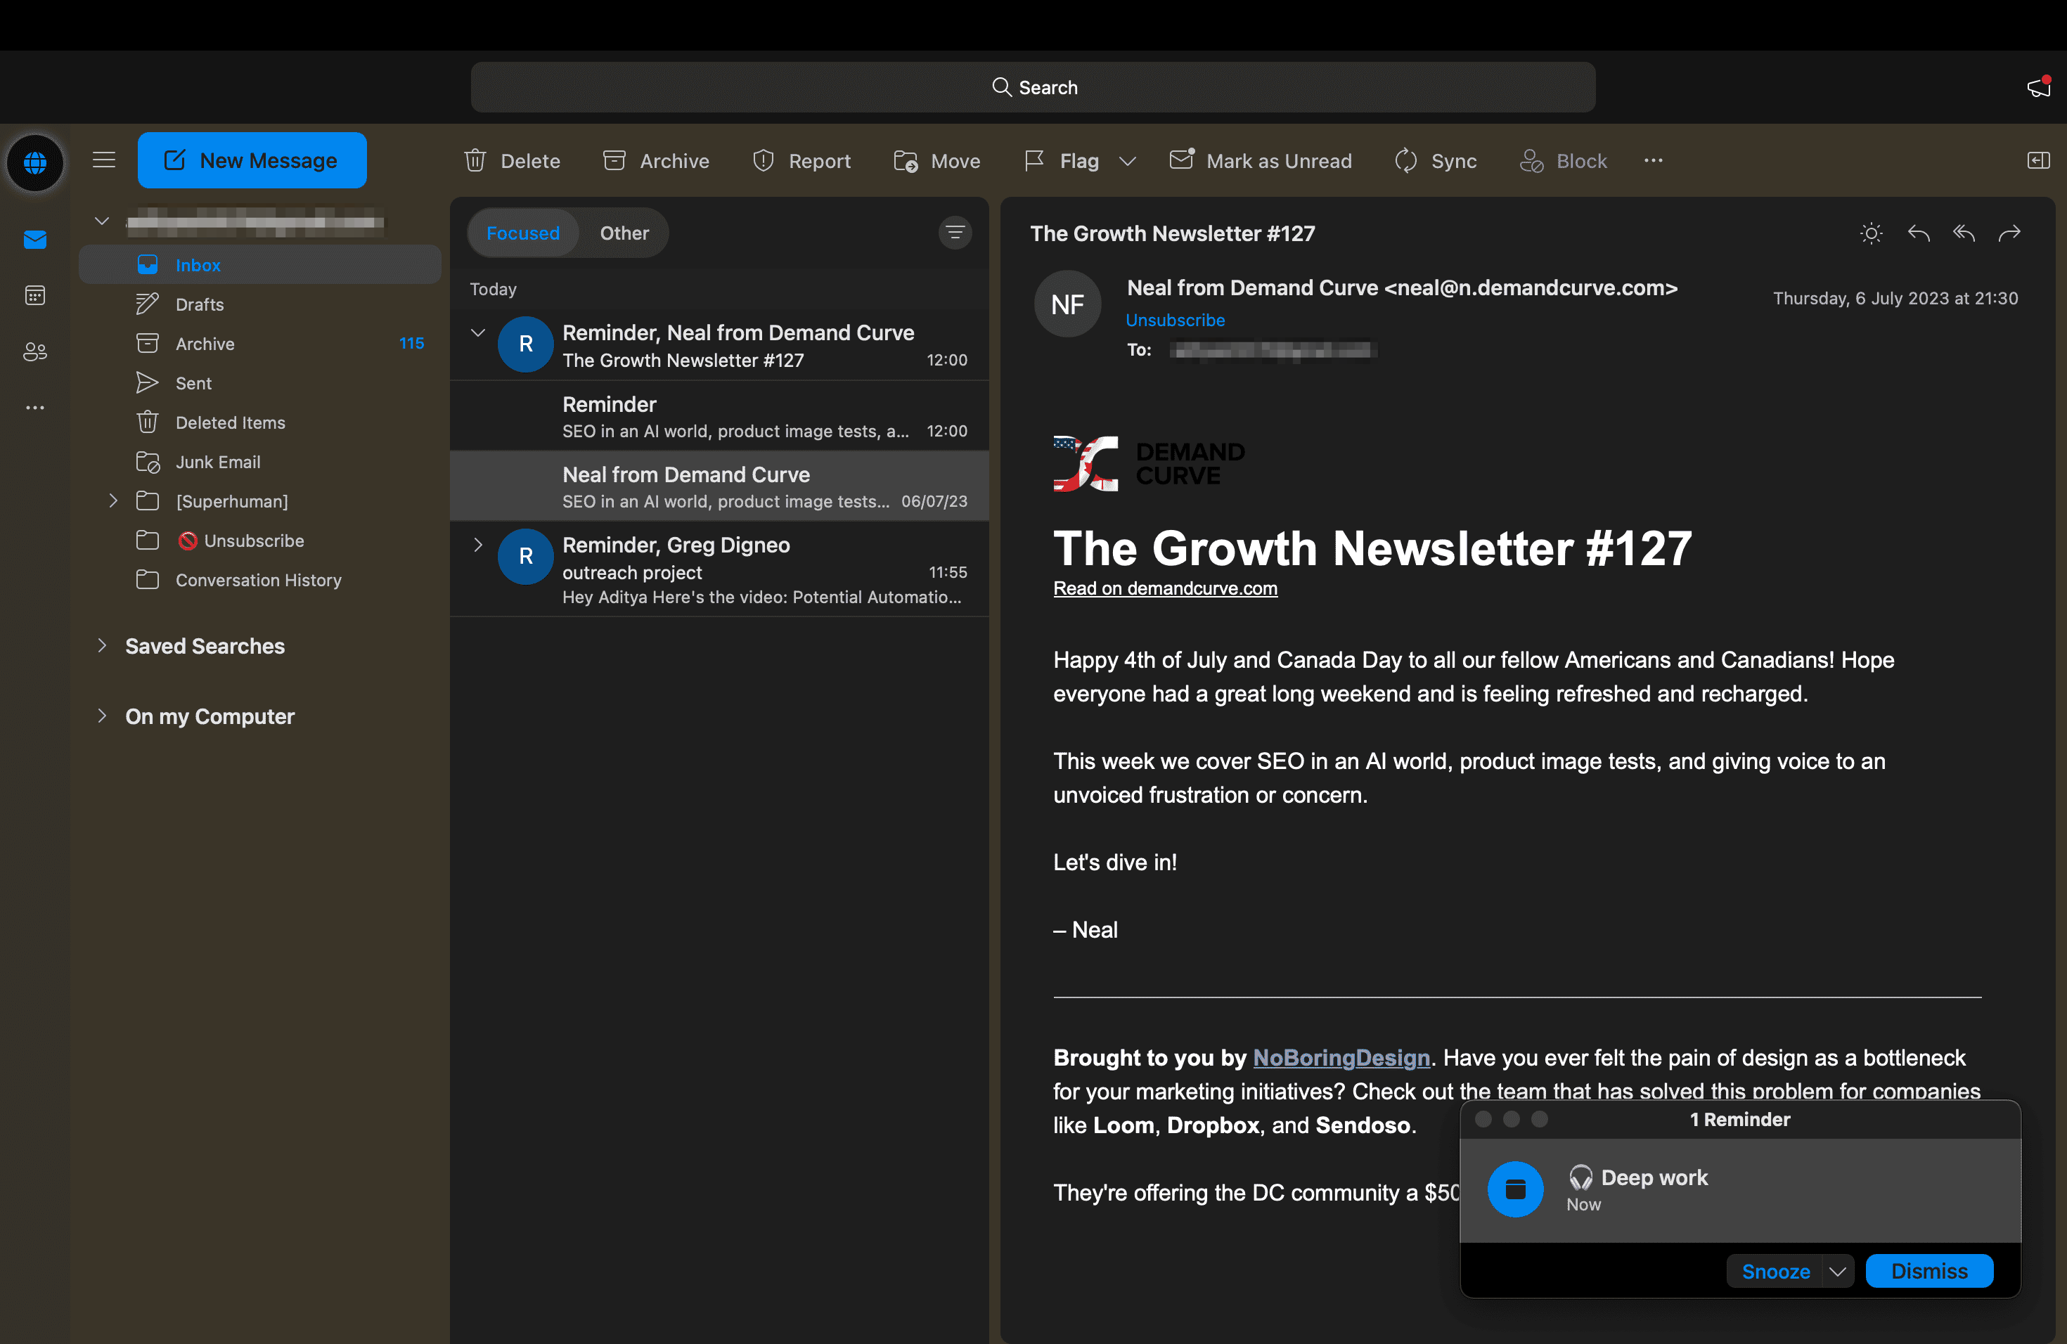This screenshot has height=1344, width=2067.
Task: Switch to the Other tab
Action: pos(624,233)
